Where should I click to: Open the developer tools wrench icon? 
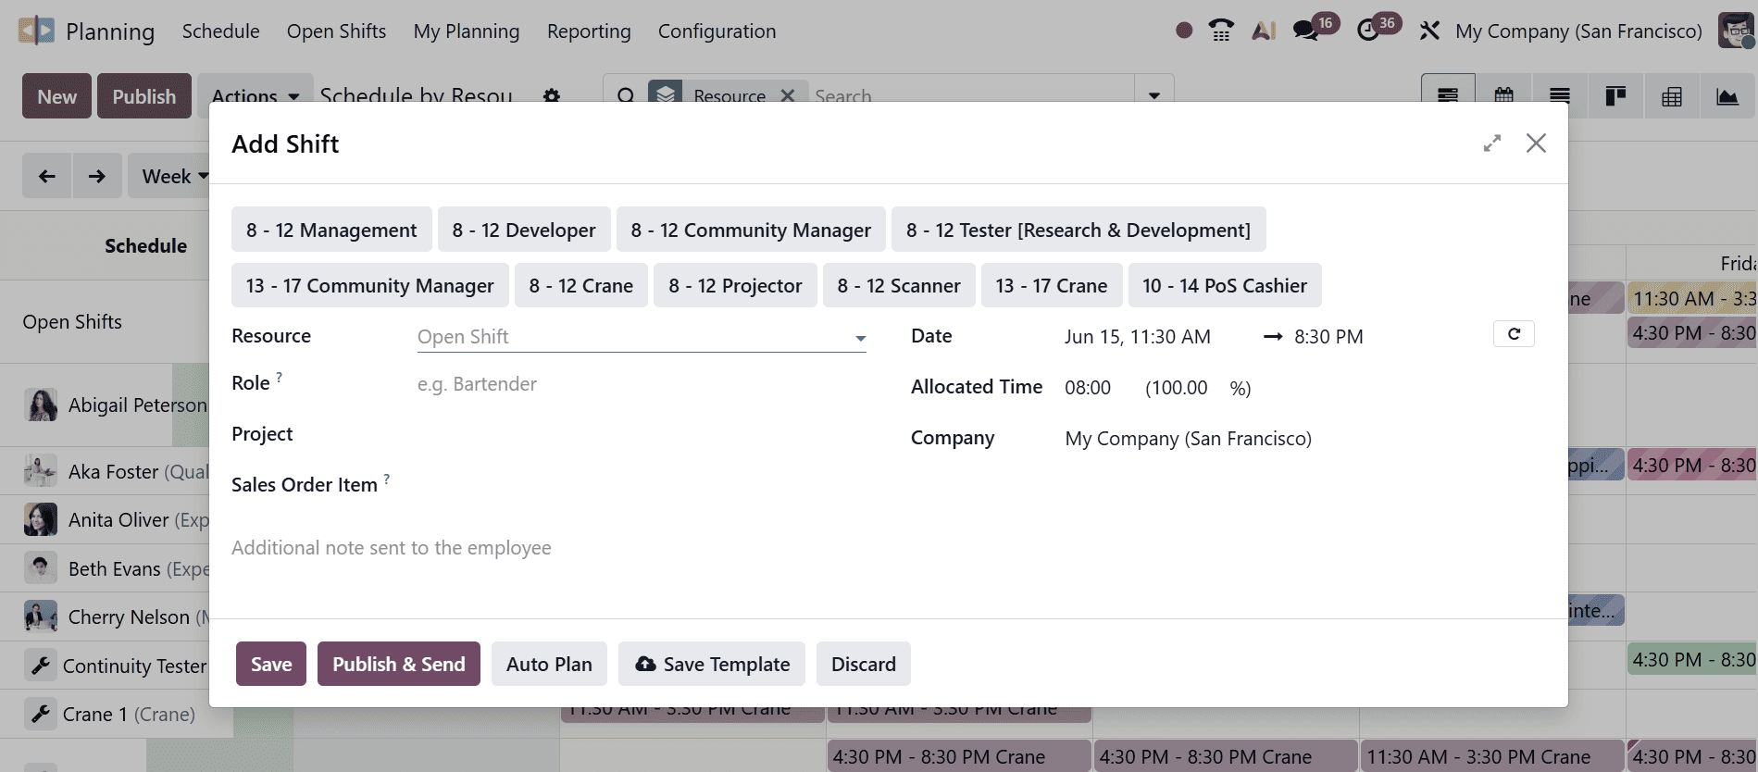tap(1429, 31)
